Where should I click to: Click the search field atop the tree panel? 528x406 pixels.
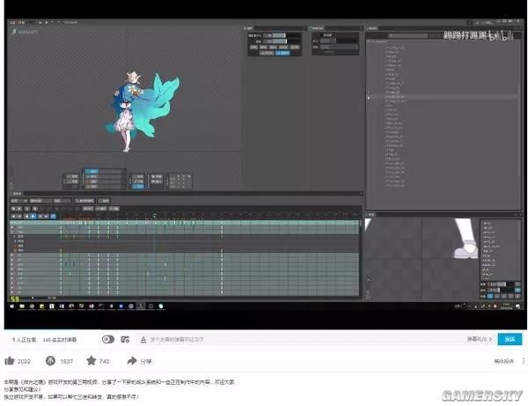[x=408, y=35]
